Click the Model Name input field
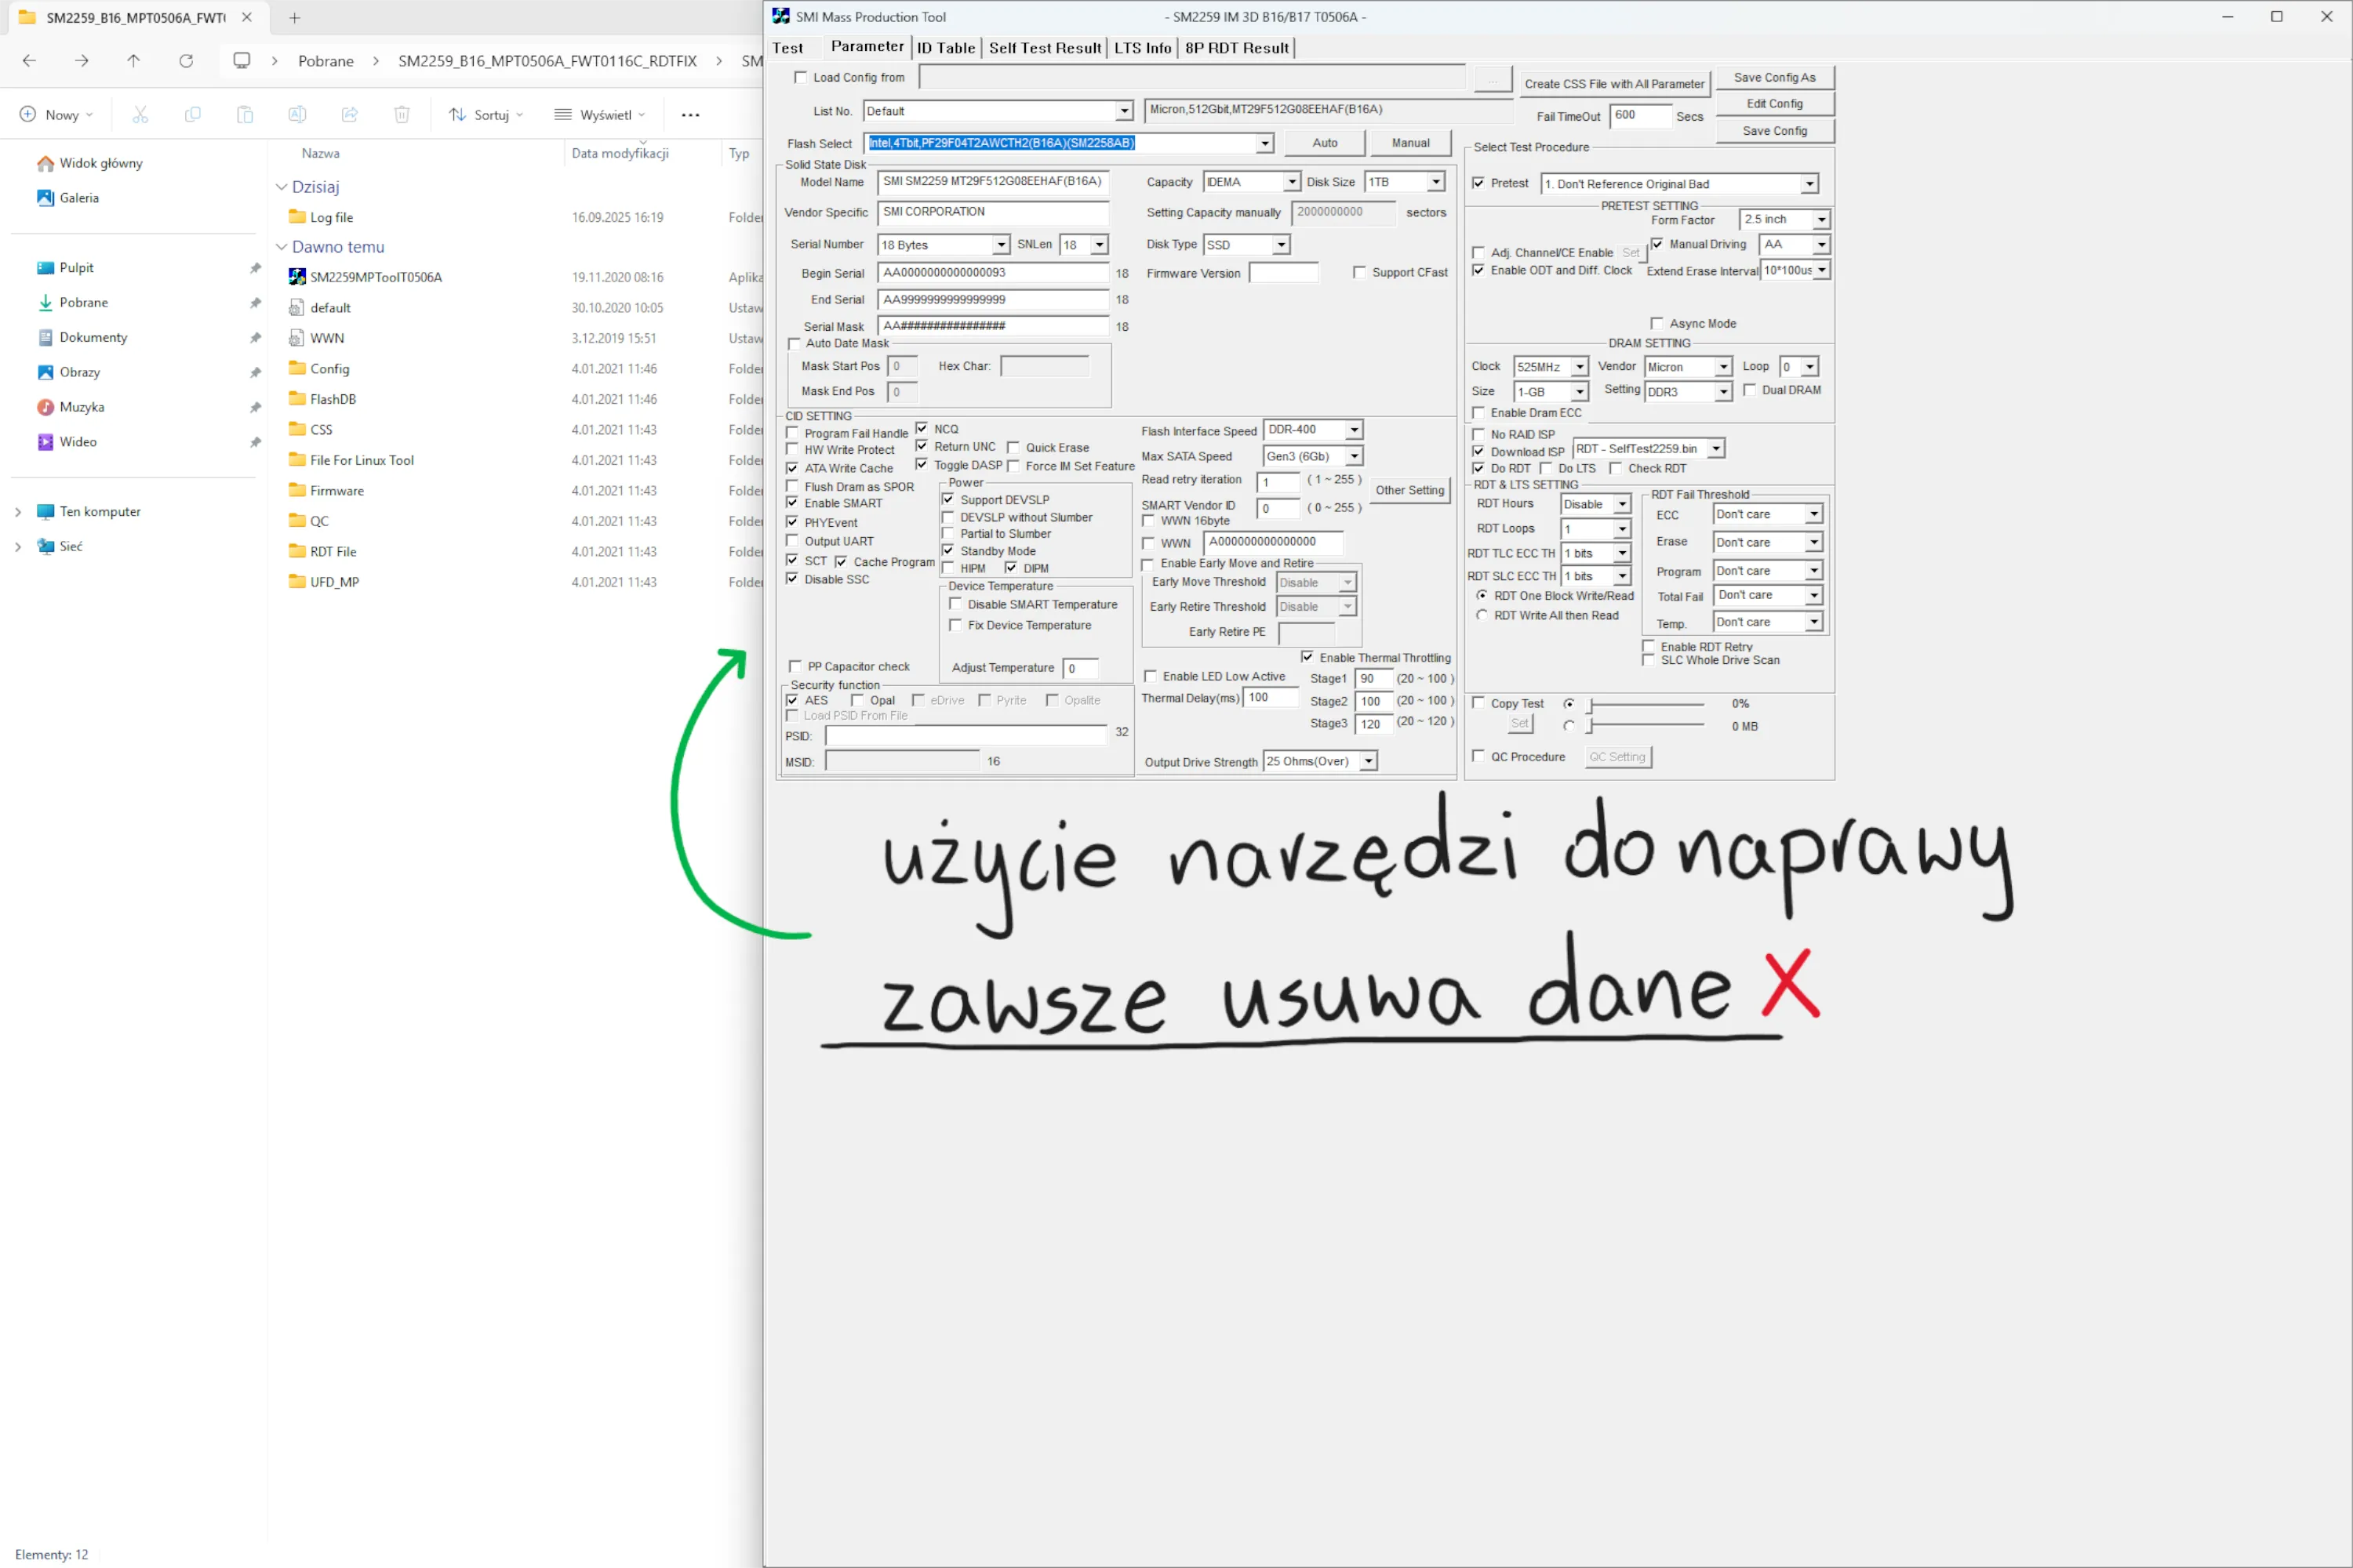Viewport: 2353px width, 1568px height. point(992,182)
